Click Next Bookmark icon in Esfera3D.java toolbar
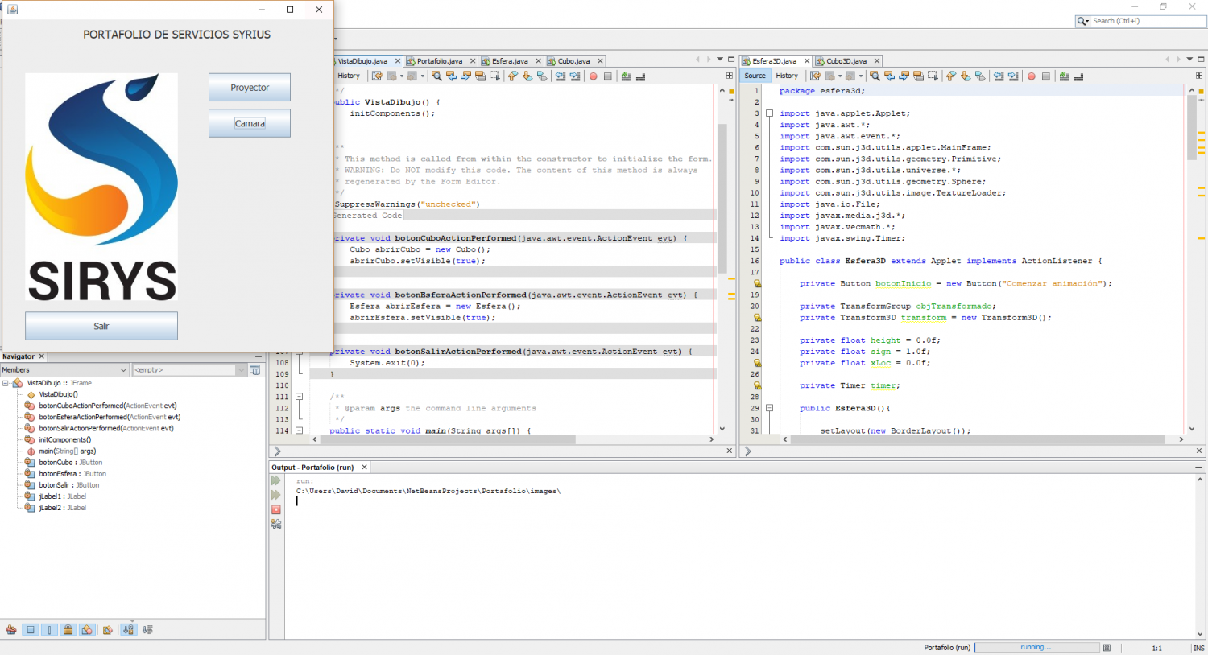This screenshot has width=1208, height=655. click(x=966, y=76)
